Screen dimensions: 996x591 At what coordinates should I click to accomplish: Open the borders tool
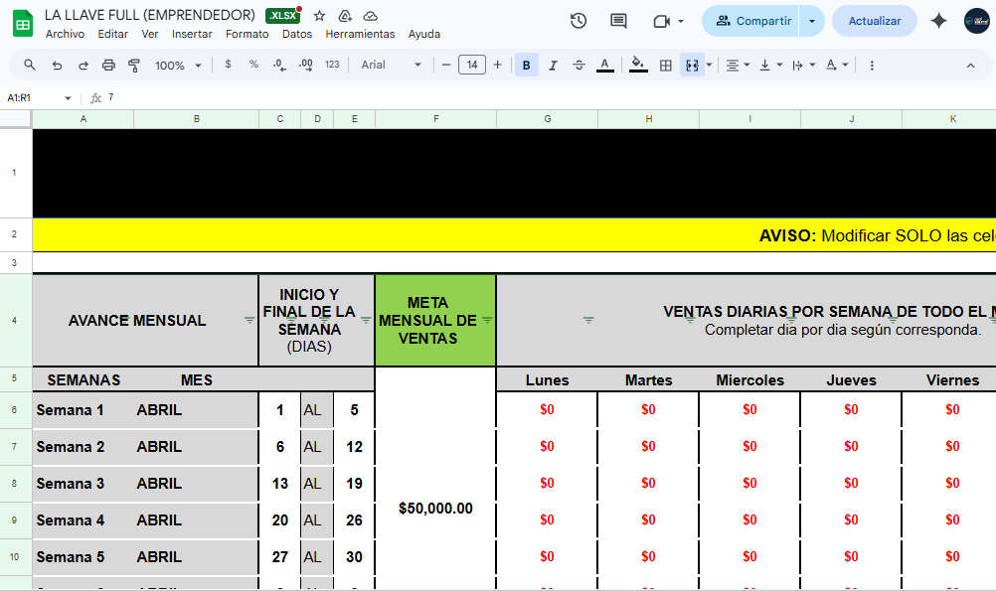click(x=666, y=65)
